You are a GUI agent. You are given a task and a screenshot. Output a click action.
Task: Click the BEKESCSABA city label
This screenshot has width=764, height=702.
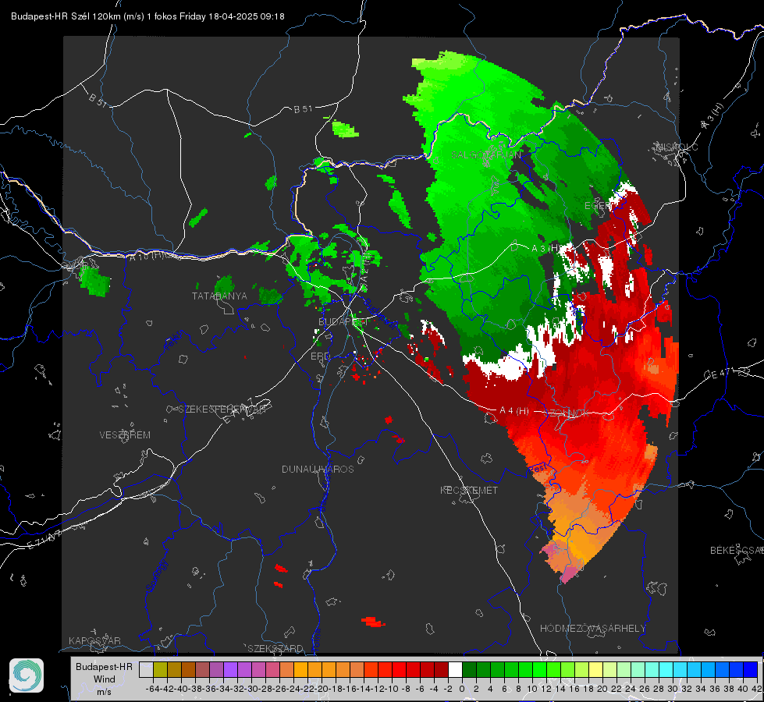coord(737,551)
